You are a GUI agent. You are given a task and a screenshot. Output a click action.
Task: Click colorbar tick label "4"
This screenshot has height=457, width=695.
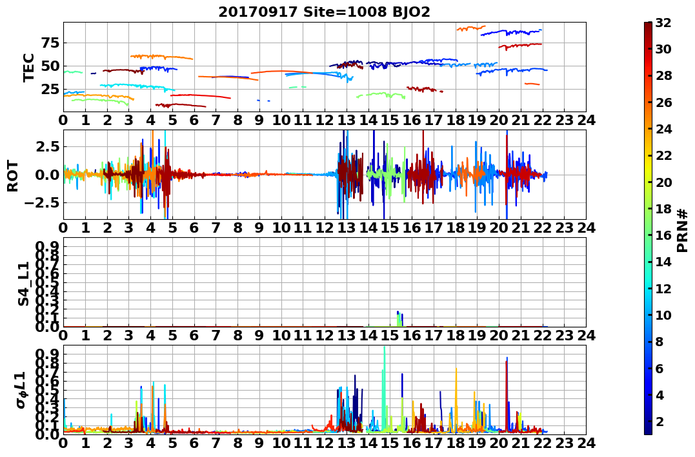coord(660,394)
